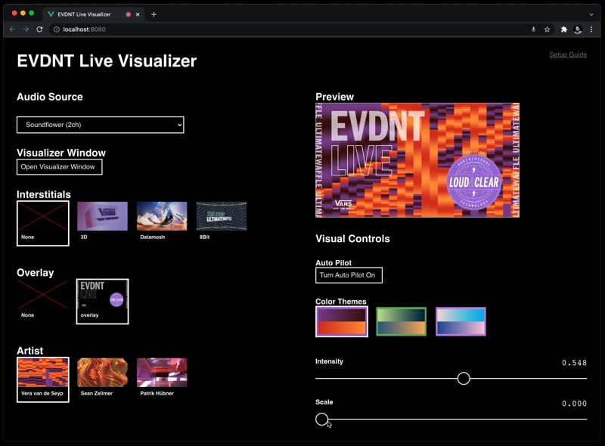The width and height of the screenshot is (605, 446).
Task: Click the microphone icon in address bar
Action: pos(533,29)
